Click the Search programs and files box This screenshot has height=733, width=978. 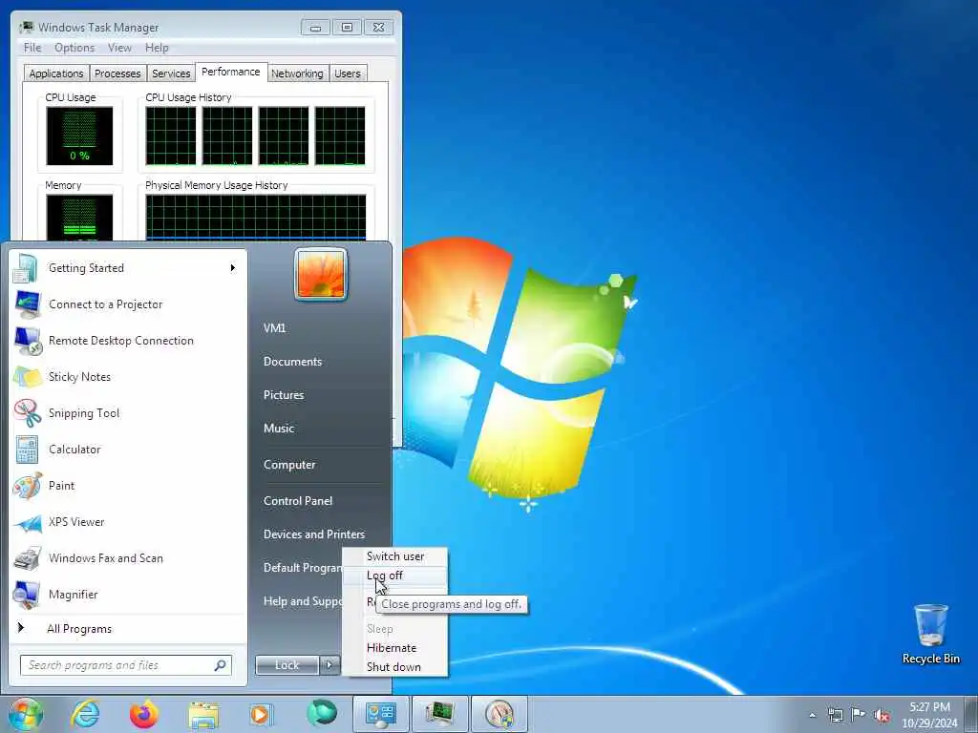click(x=125, y=665)
